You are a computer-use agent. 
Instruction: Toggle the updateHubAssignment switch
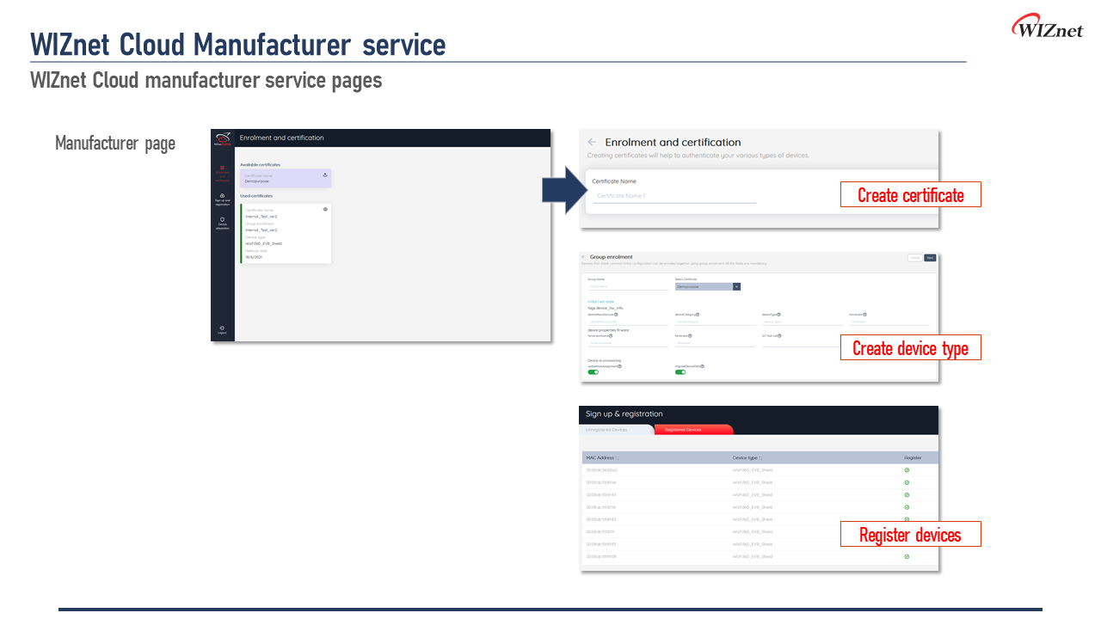(593, 372)
